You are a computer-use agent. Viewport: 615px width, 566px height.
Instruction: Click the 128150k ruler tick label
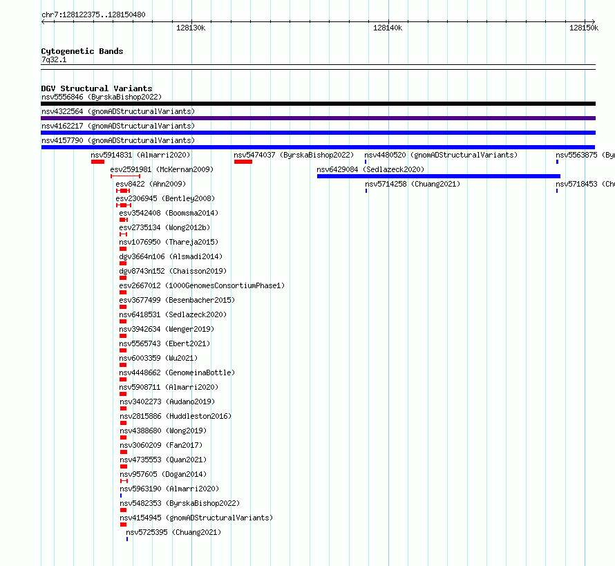[584, 28]
